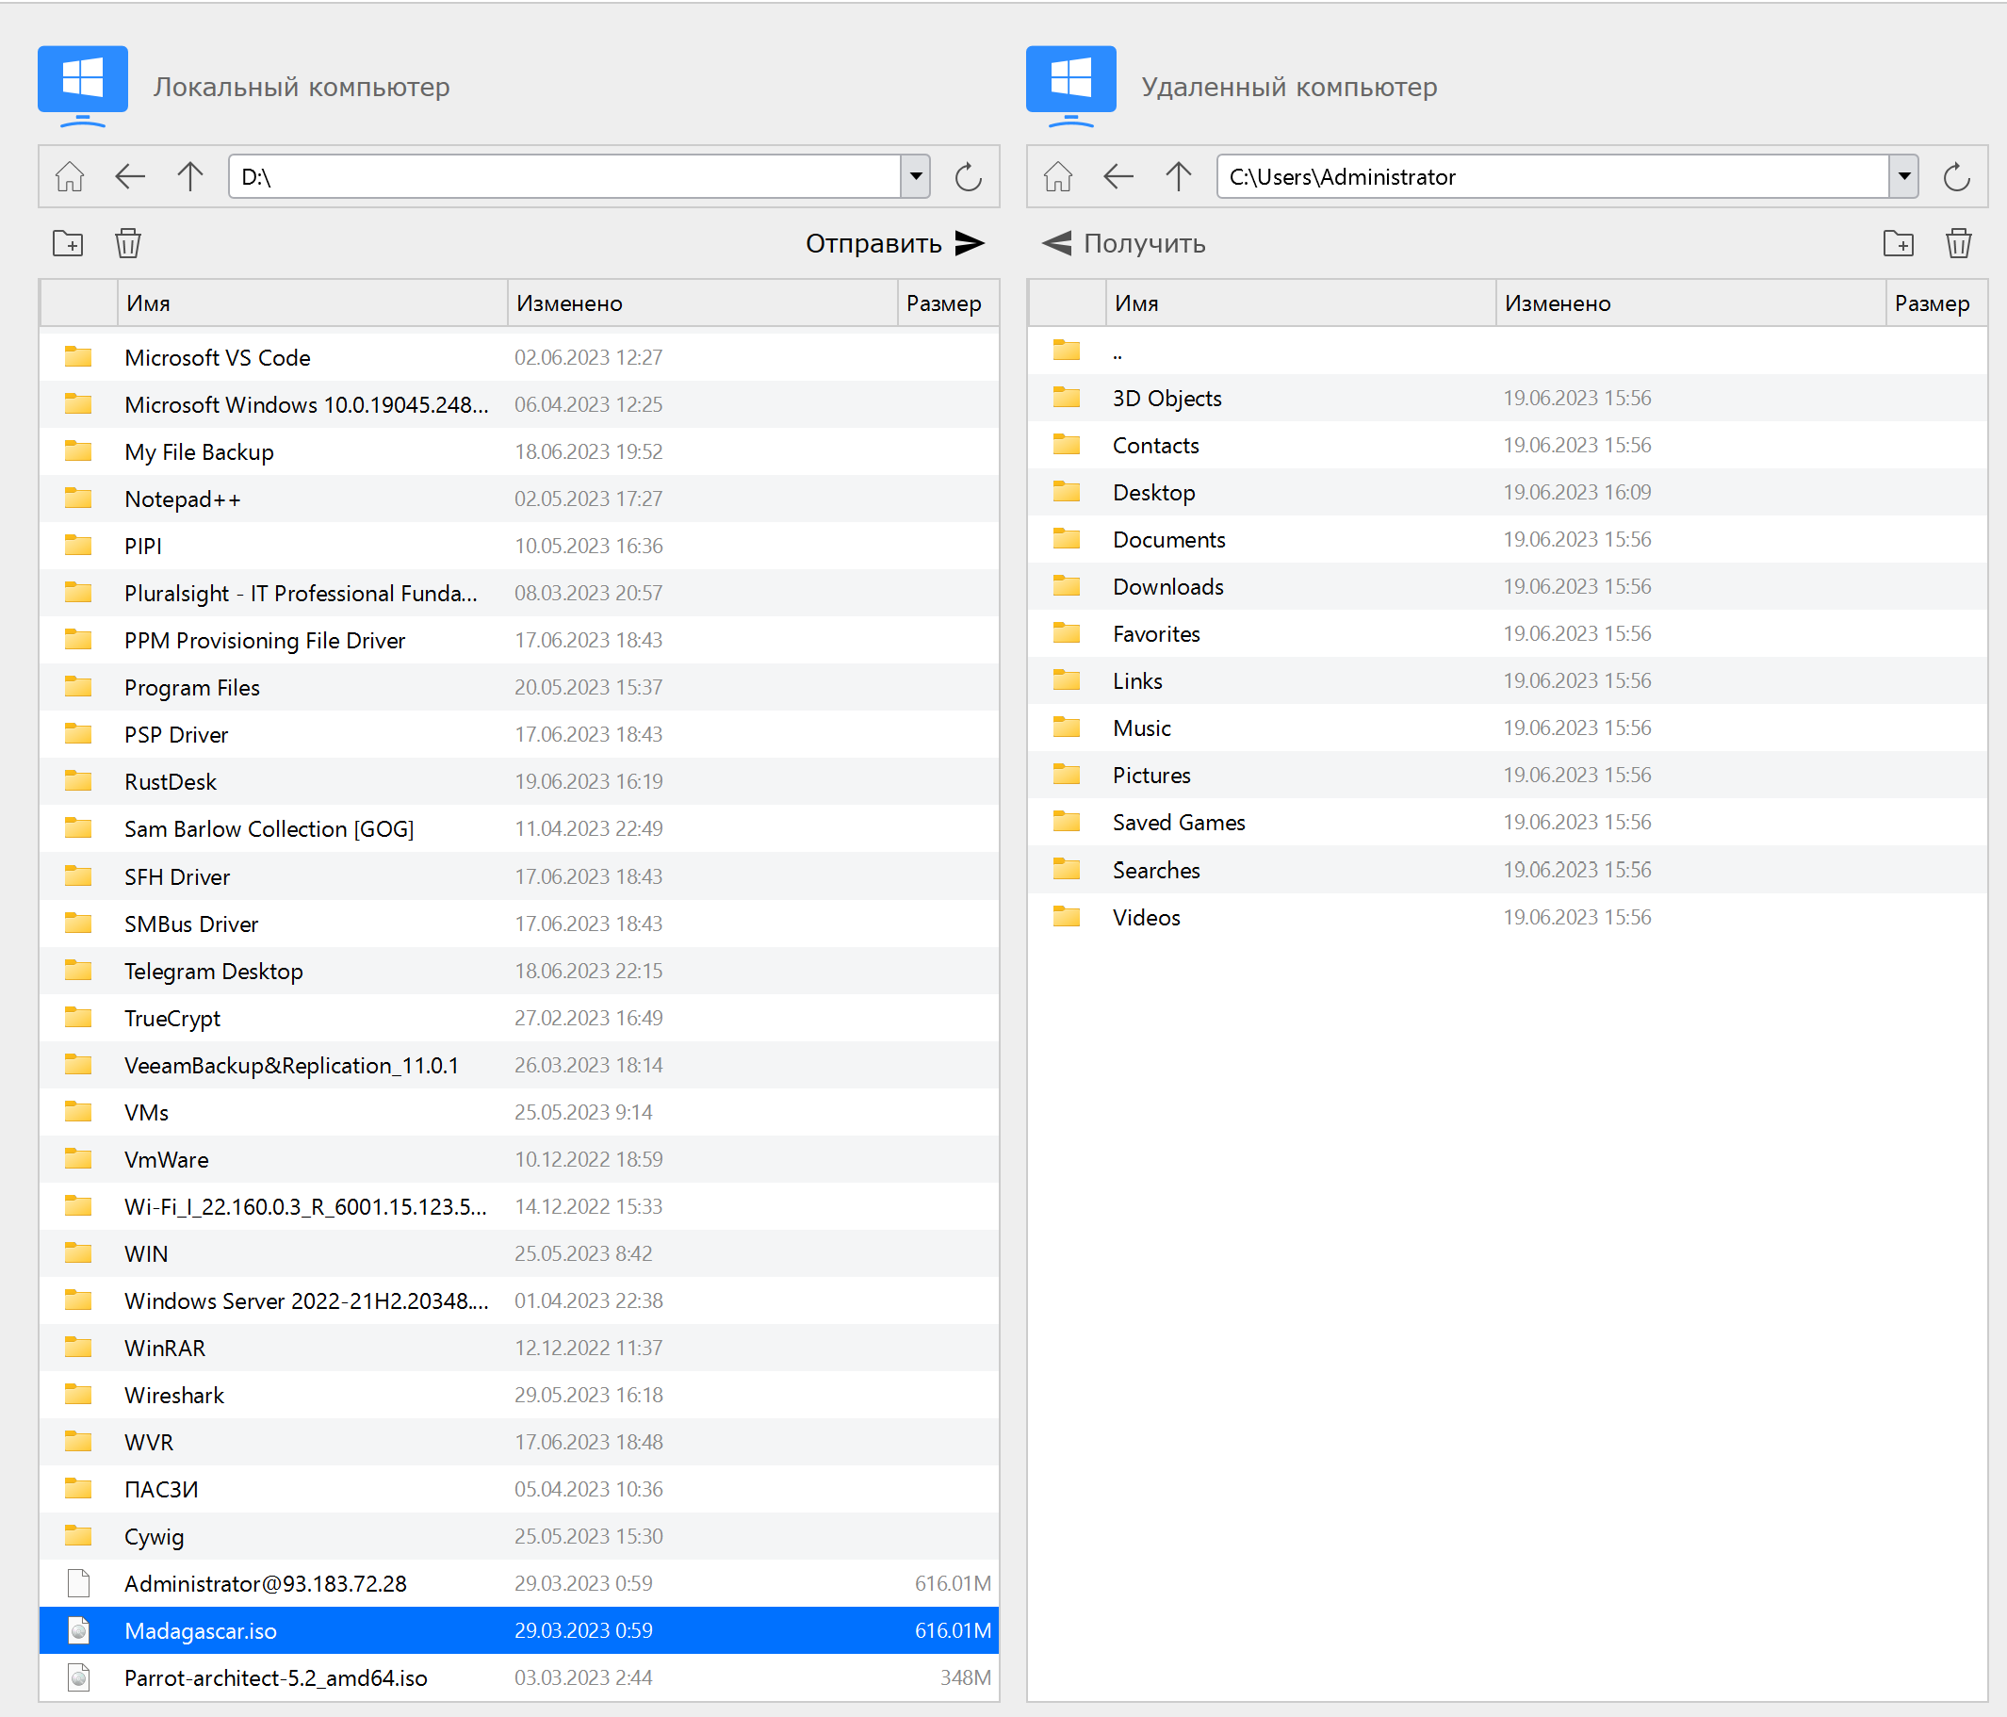The height and width of the screenshot is (1717, 2007).
Task: Delete selected item on local computer
Action: pyautogui.click(x=128, y=243)
